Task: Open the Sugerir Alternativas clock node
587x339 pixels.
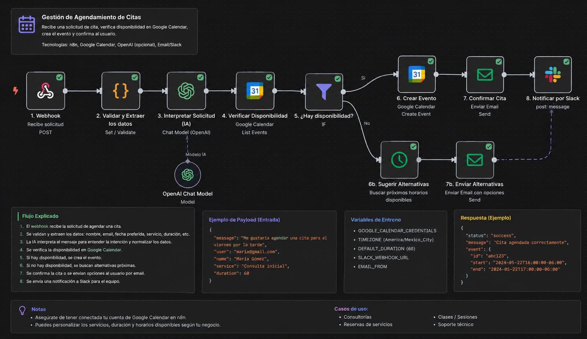Action: 400,160
